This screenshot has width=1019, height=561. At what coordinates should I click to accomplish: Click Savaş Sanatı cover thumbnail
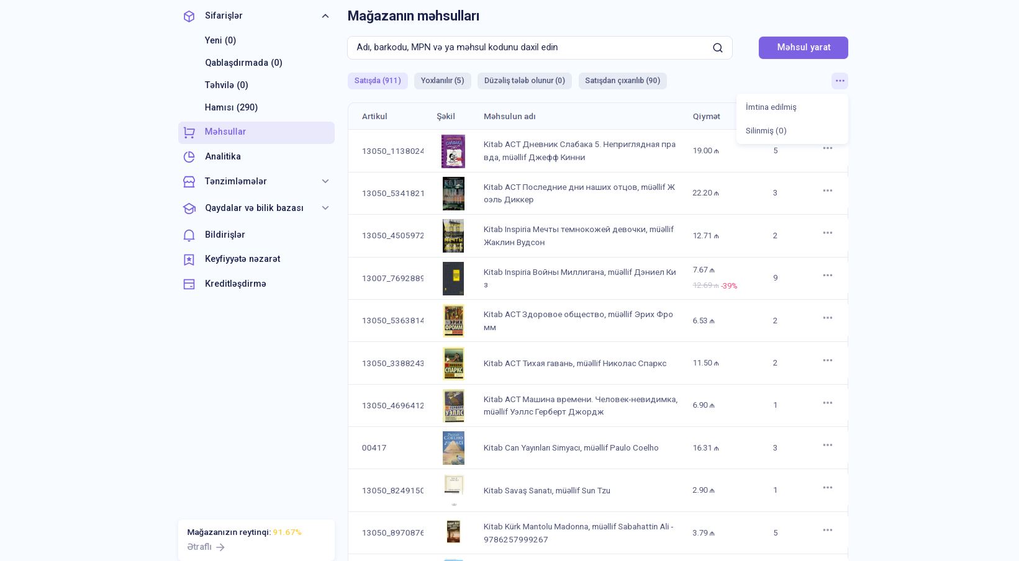(454, 490)
